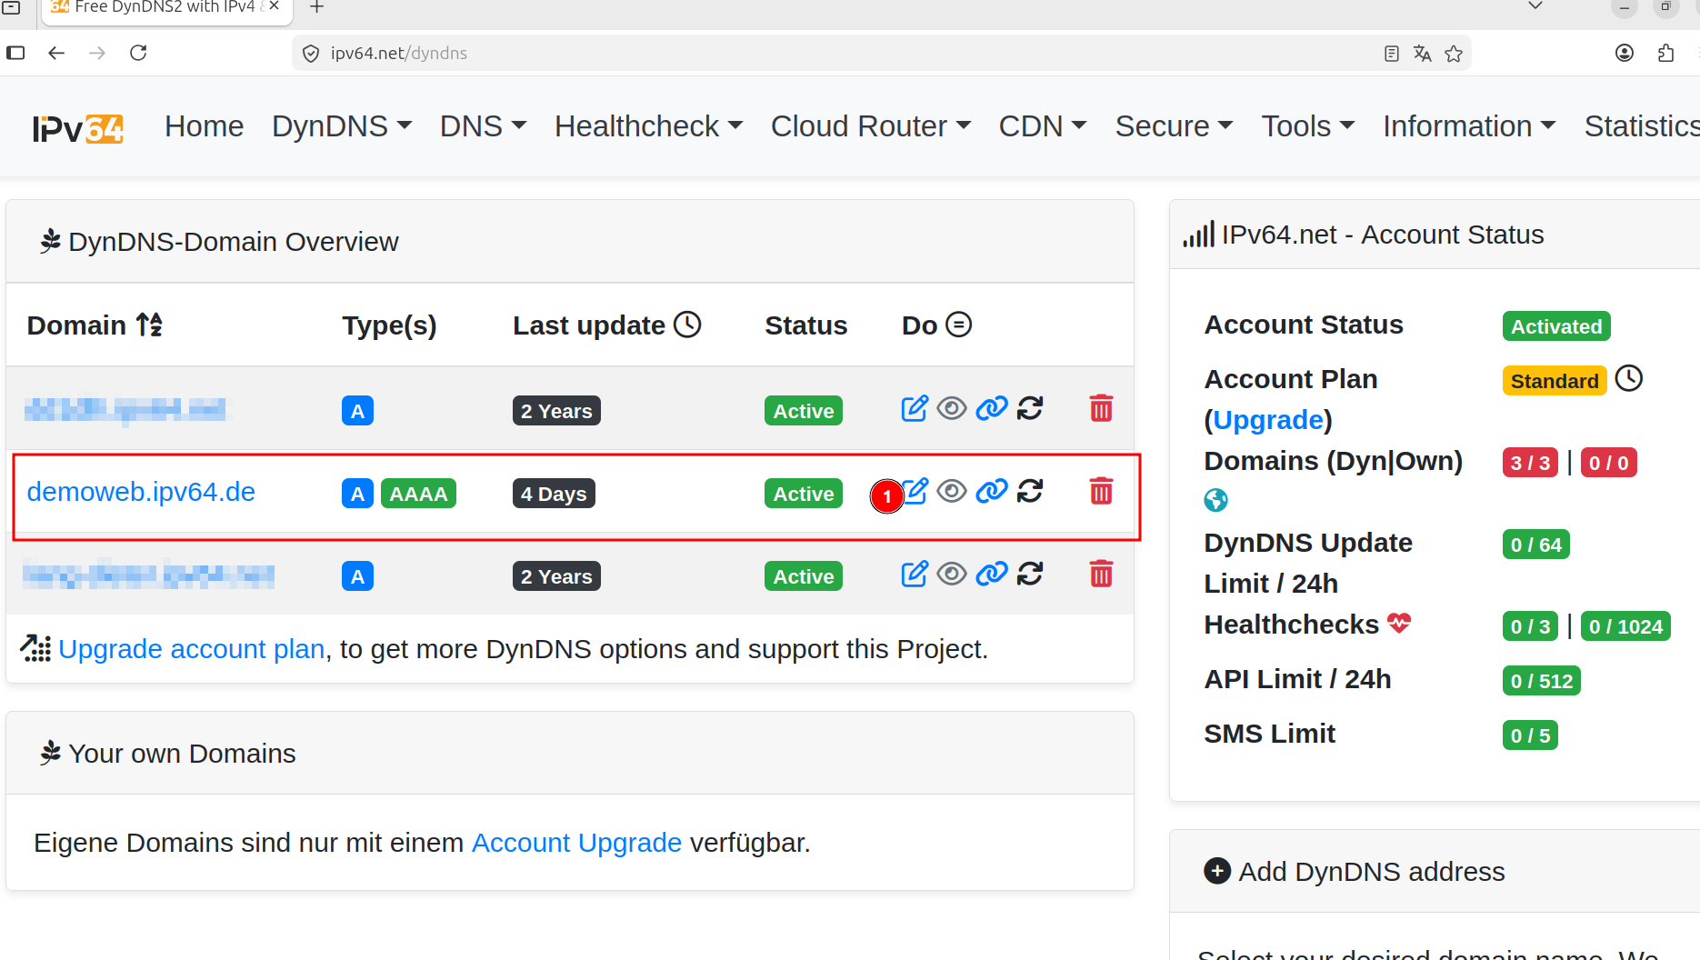This screenshot has height=960, width=1700.
Task: Expand the Information menu
Action: 1469,126
